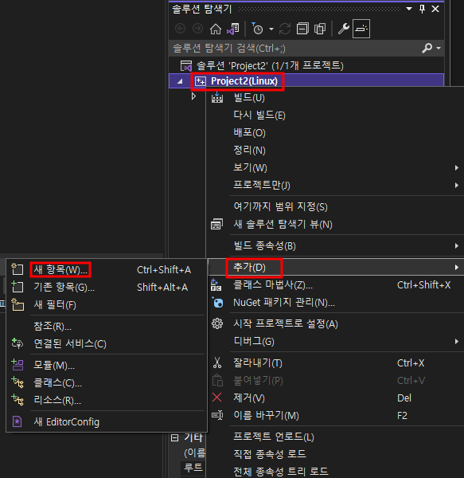464x478 pixels.
Task: Collapse the Project2(Linux) tree node
Action: [180, 81]
